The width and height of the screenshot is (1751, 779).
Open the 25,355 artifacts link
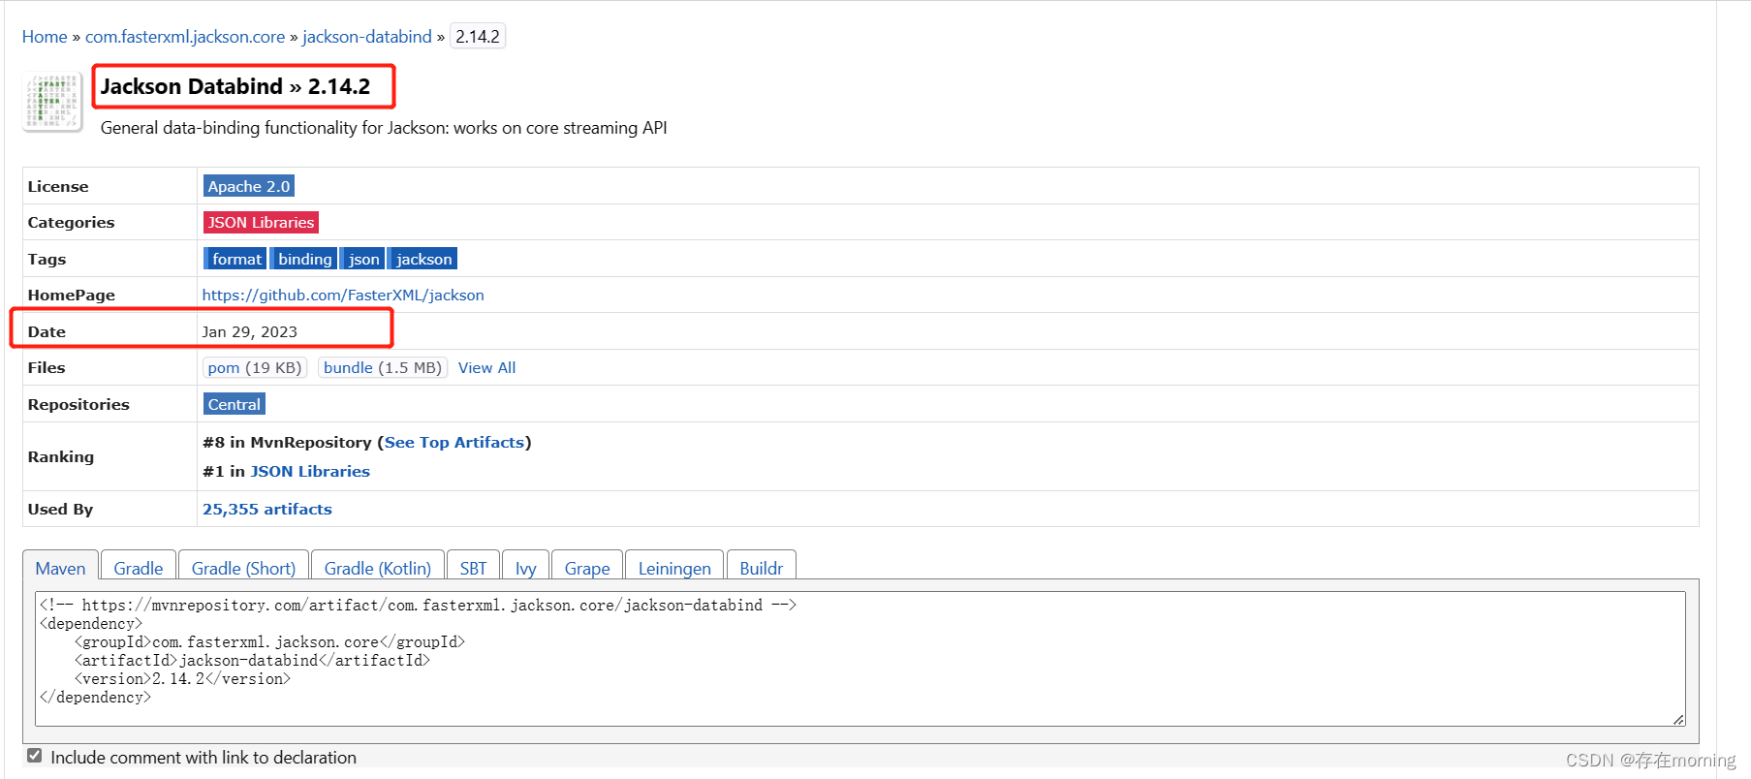pos(267,509)
